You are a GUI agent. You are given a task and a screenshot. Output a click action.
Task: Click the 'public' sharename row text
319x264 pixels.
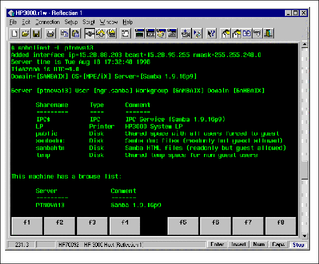tap(46, 133)
